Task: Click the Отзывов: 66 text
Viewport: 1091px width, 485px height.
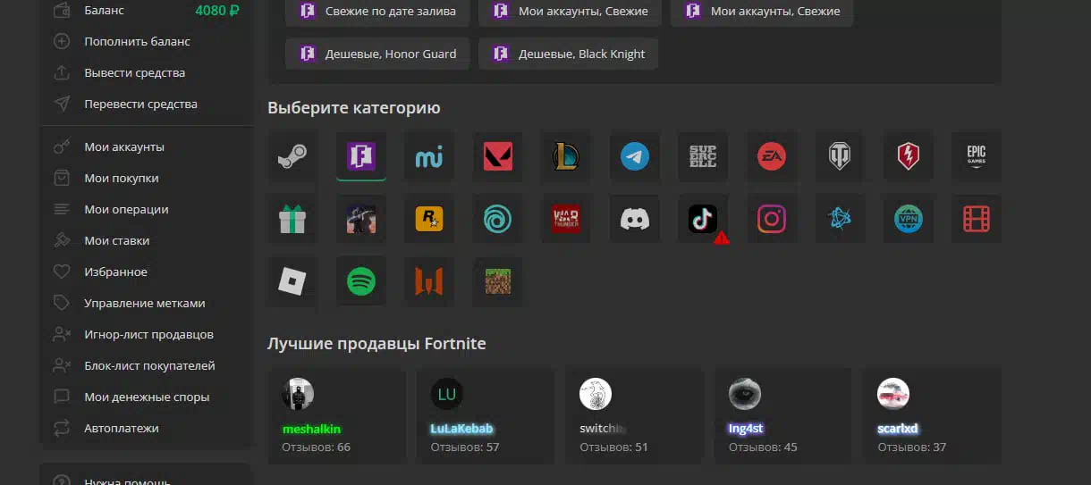Action: point(317,447)
